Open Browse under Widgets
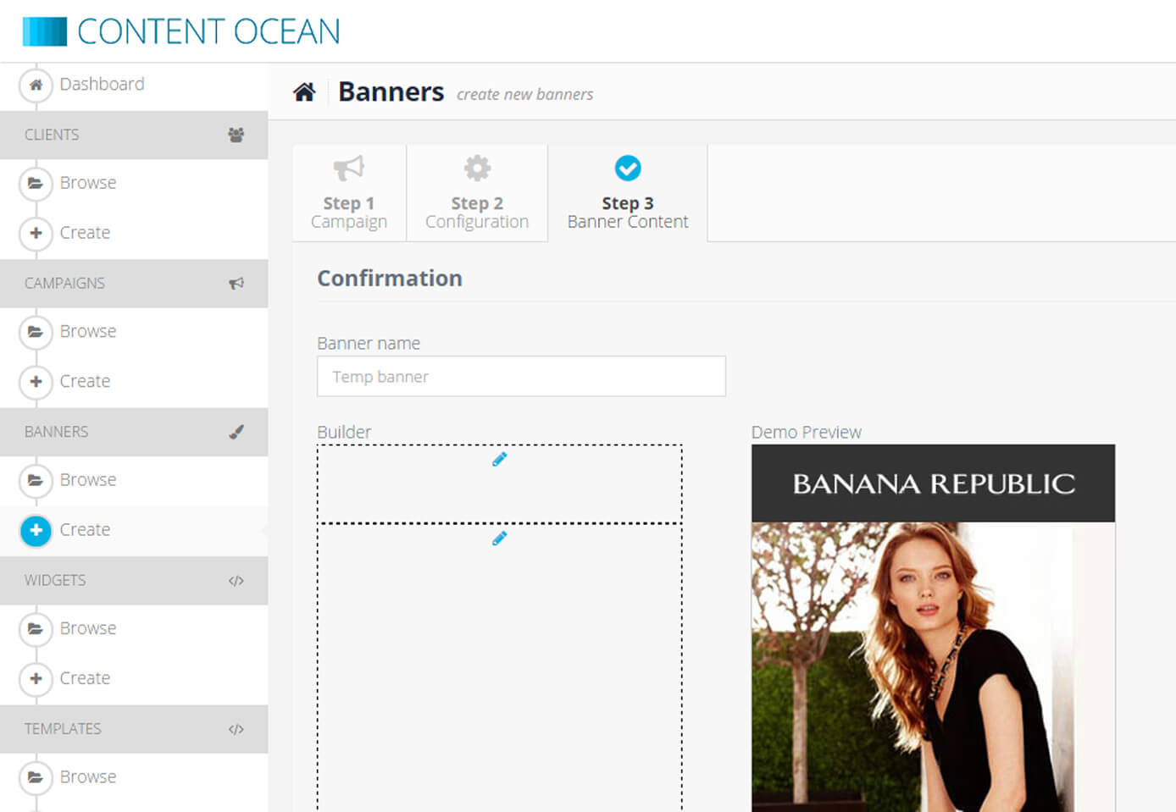Screen dimensions: 1176x812 point(88,628)
